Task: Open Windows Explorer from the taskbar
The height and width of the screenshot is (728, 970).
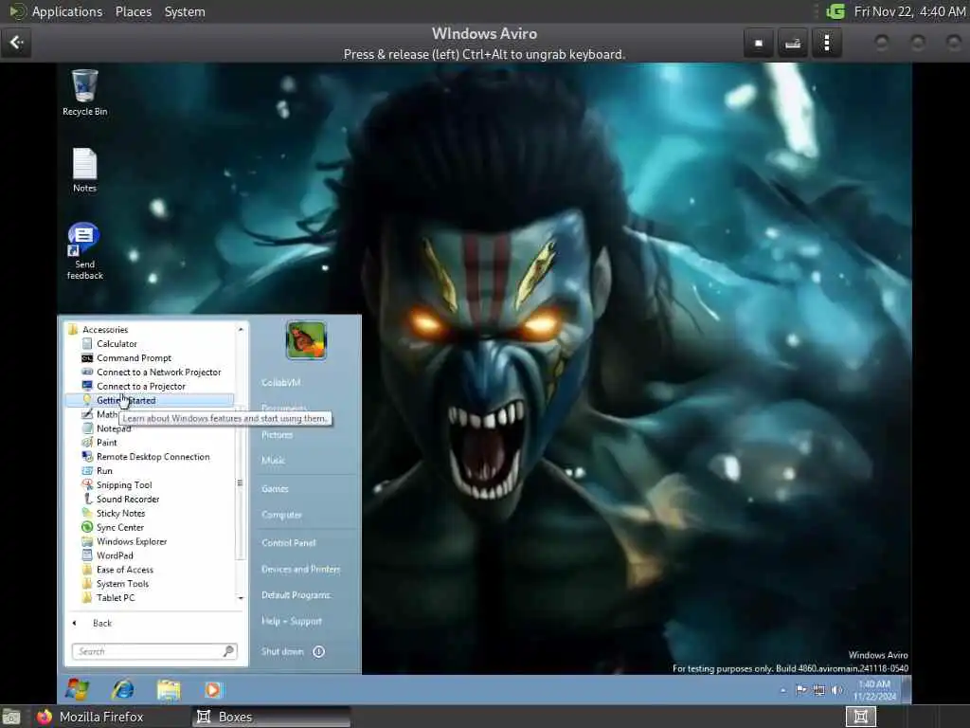Action: [169, 689]
